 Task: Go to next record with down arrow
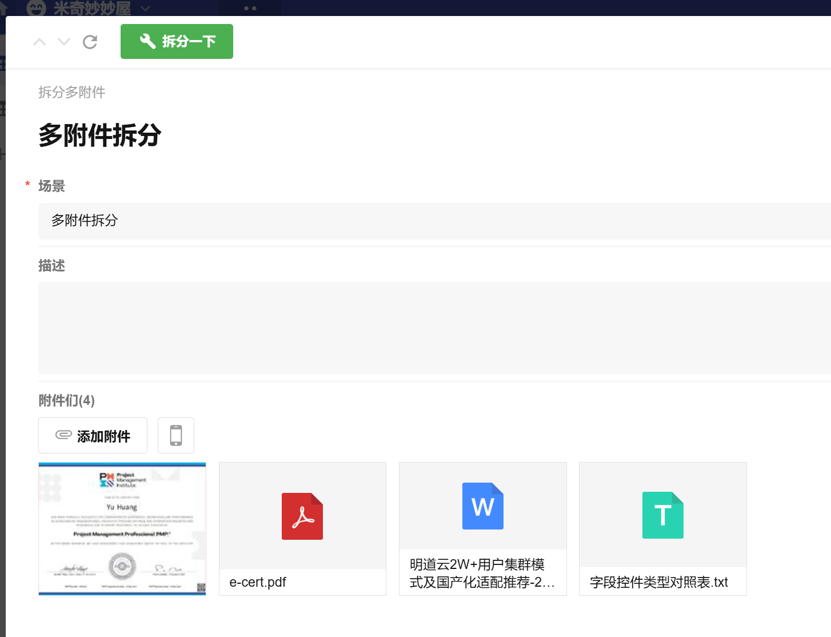(64, 42)
